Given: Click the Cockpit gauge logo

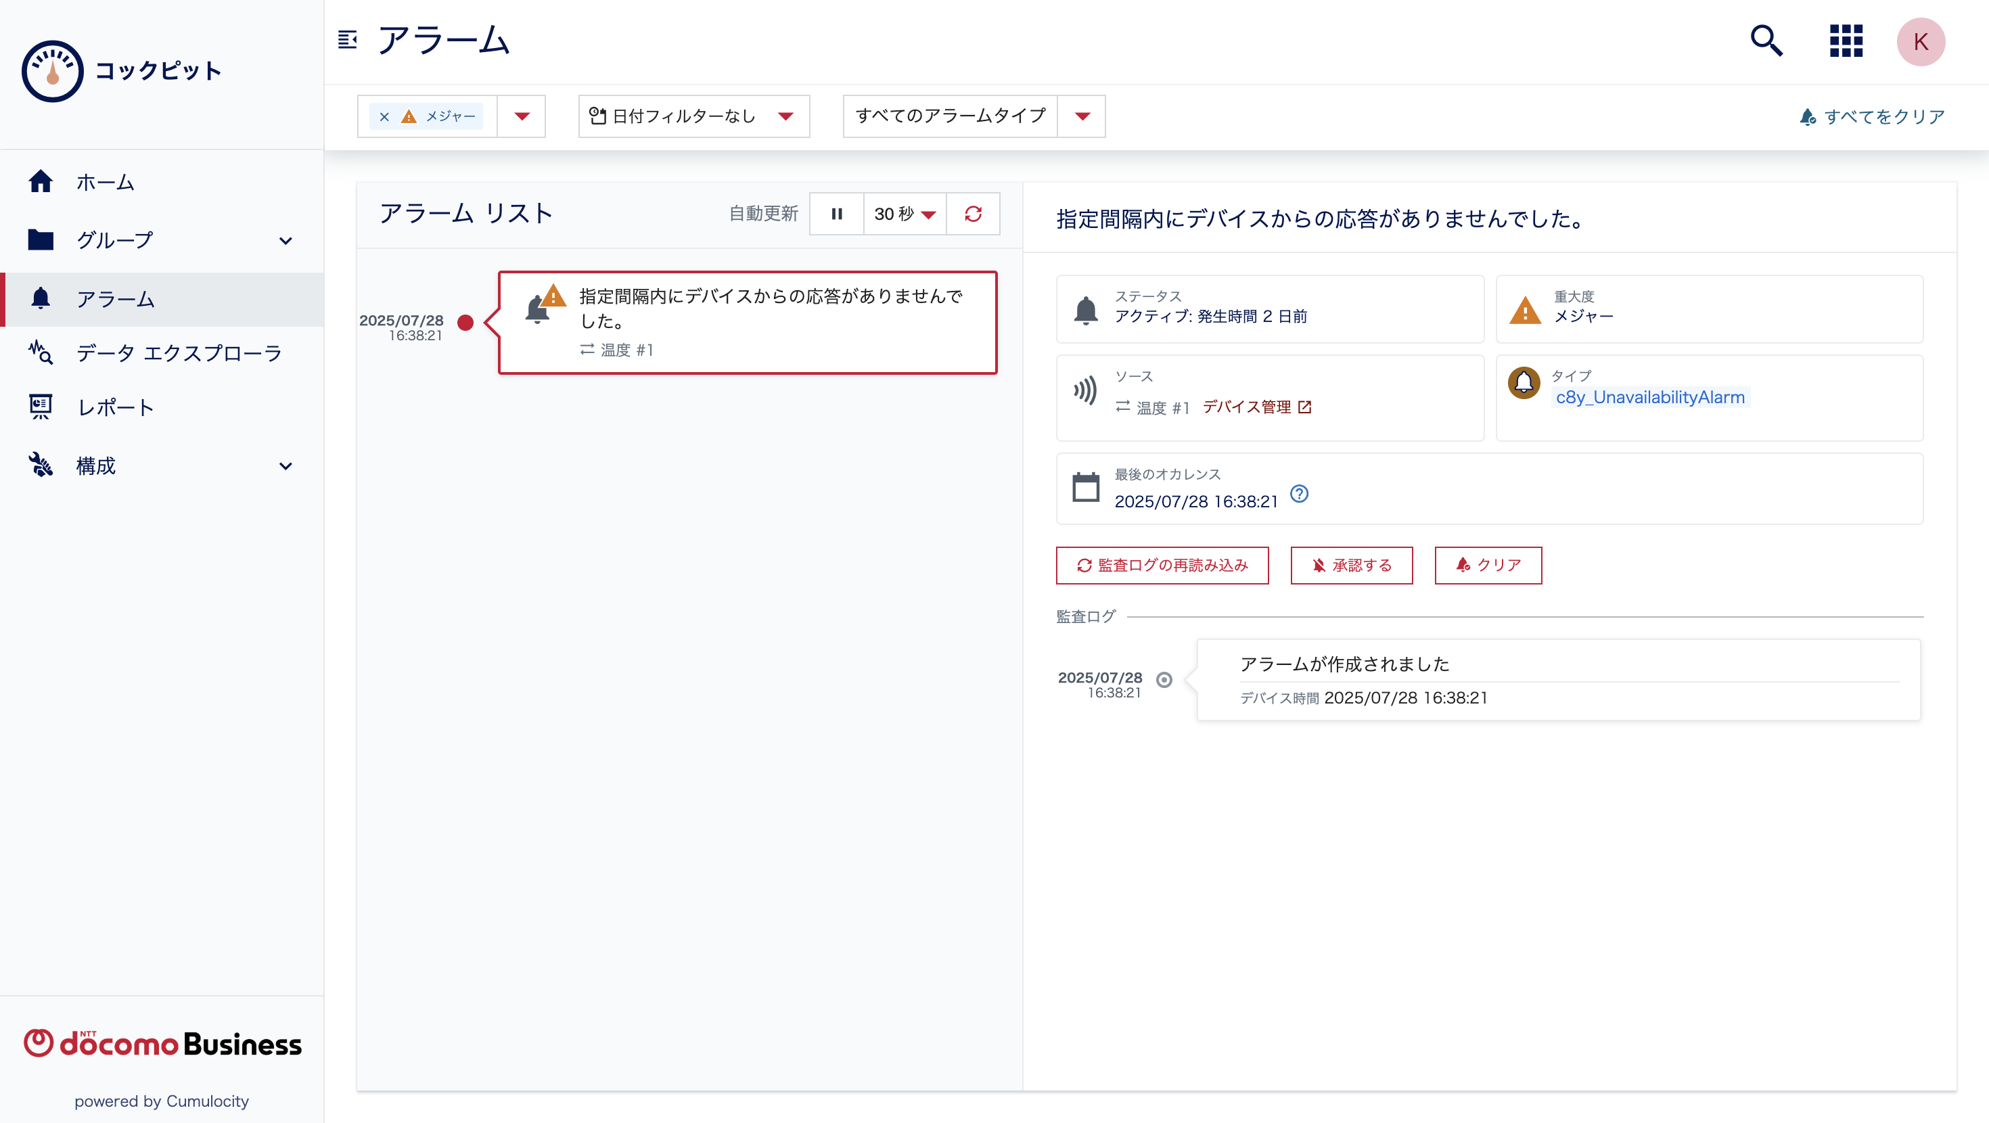Looking at the screenshot, I should click(53, 71).
